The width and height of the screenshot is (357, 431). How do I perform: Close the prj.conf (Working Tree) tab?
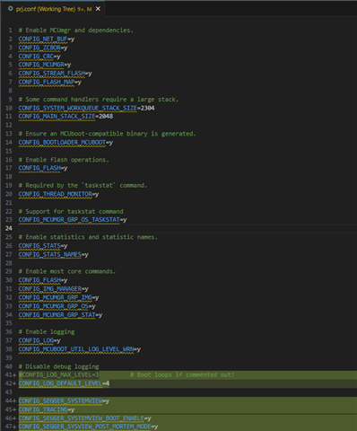98,9
